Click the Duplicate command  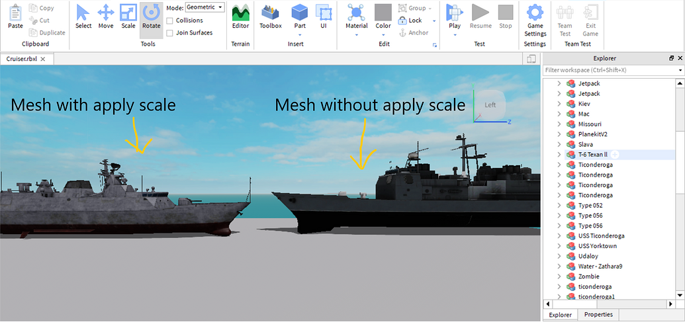(47, 32)
